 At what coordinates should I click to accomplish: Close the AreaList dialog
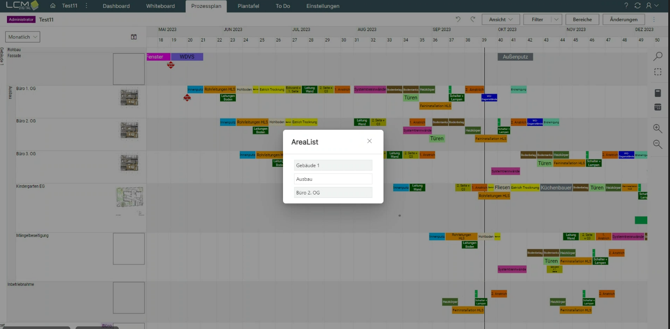click(370, 141)
